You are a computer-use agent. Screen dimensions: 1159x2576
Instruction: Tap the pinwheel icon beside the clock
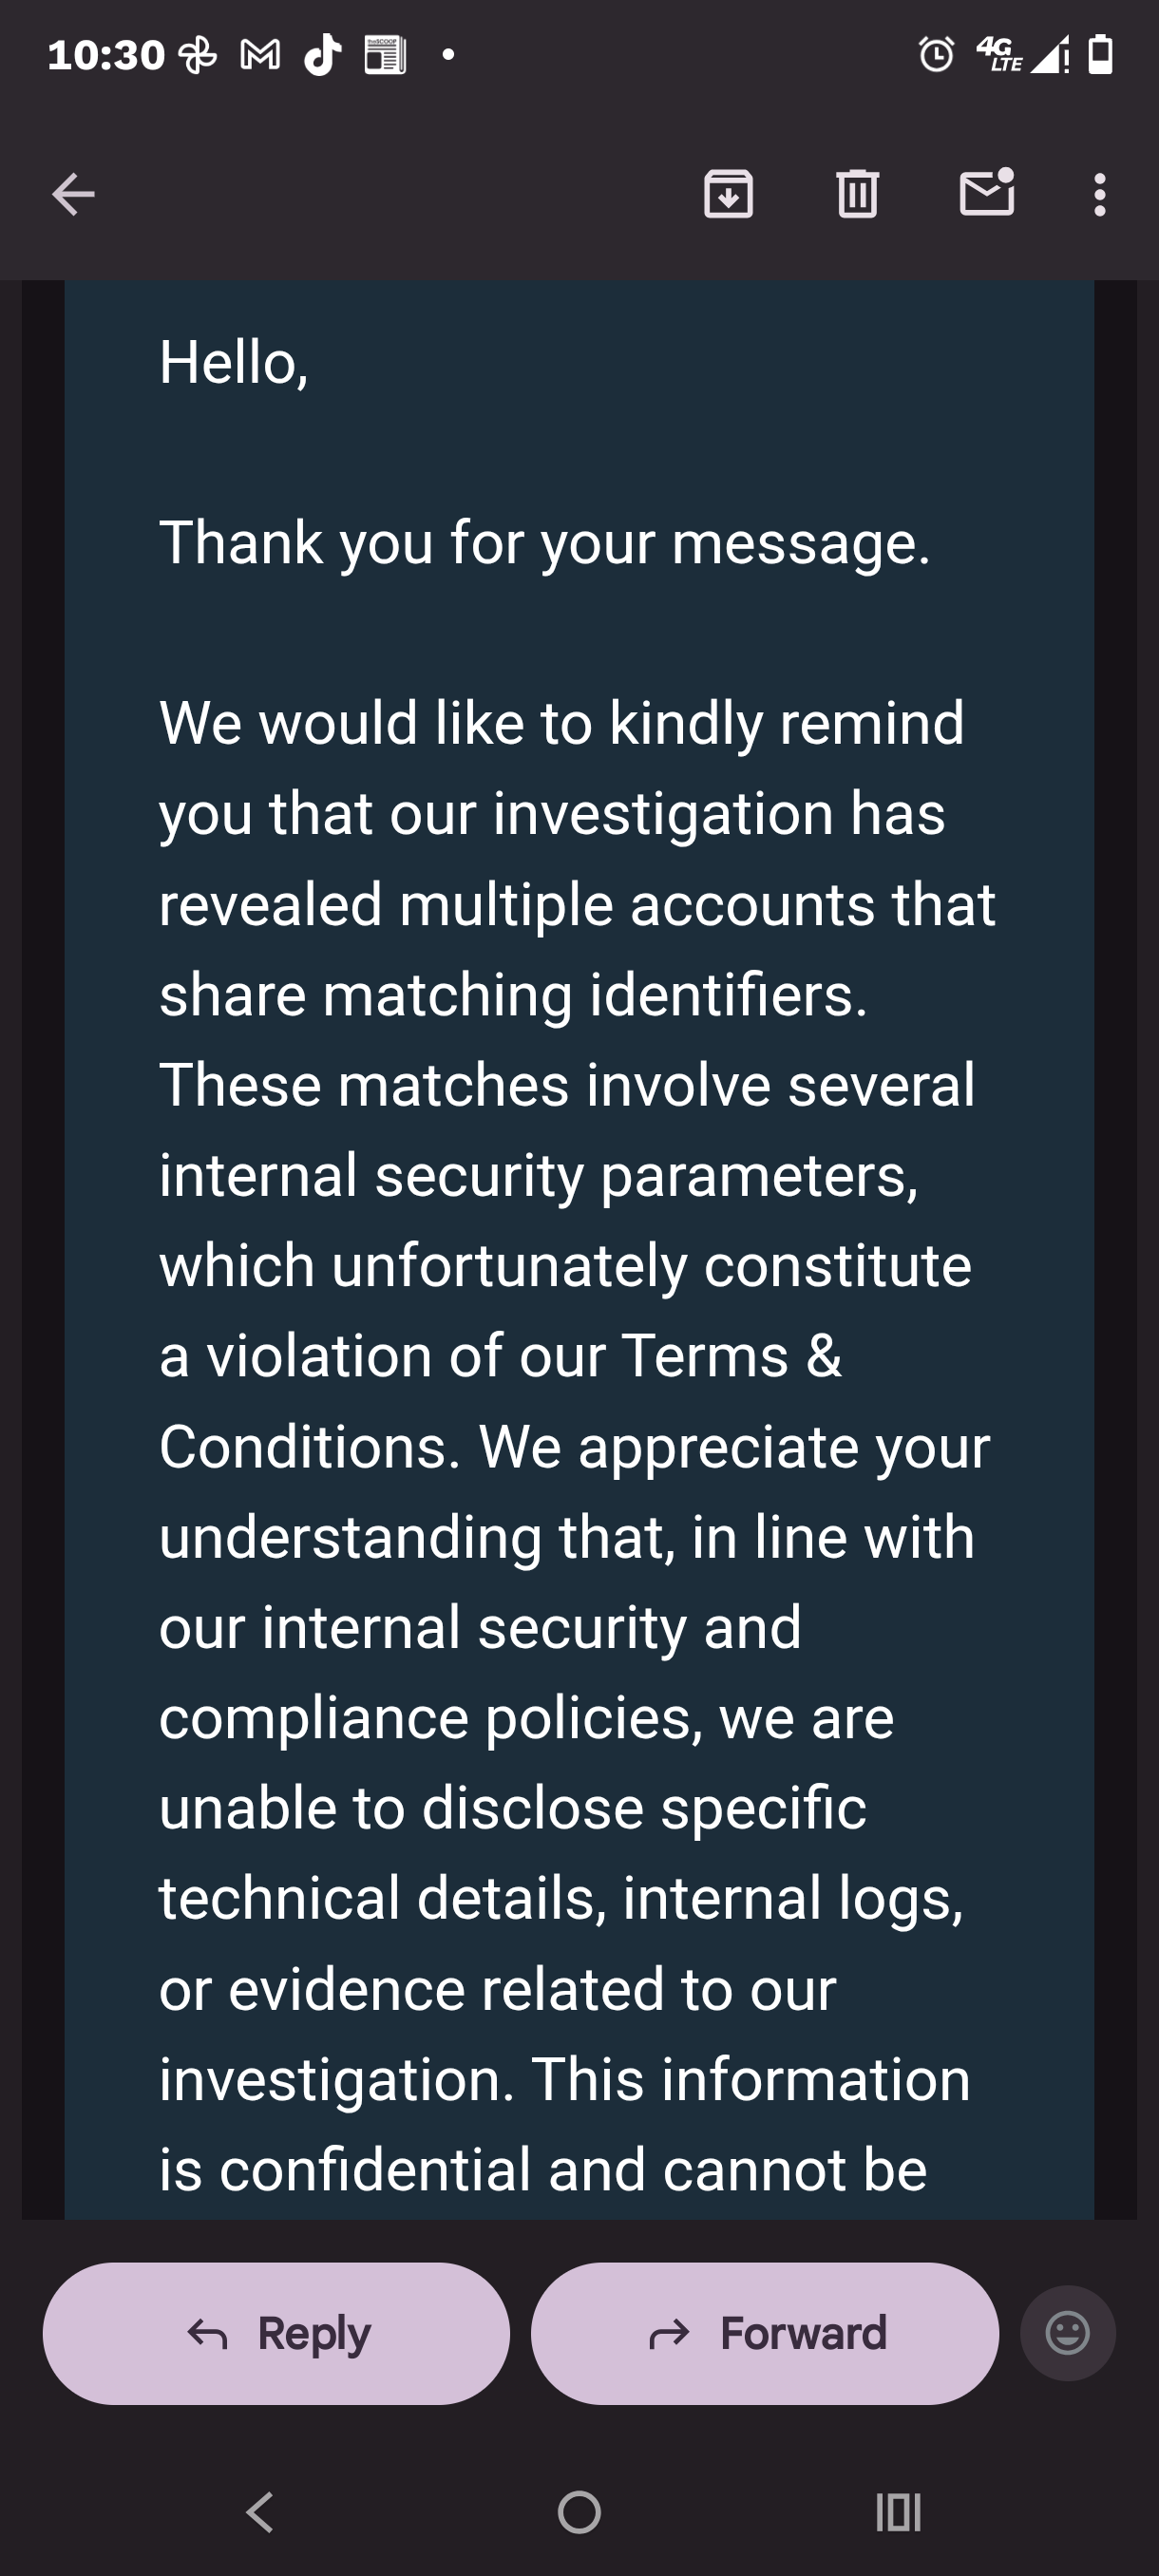[197, 55]
